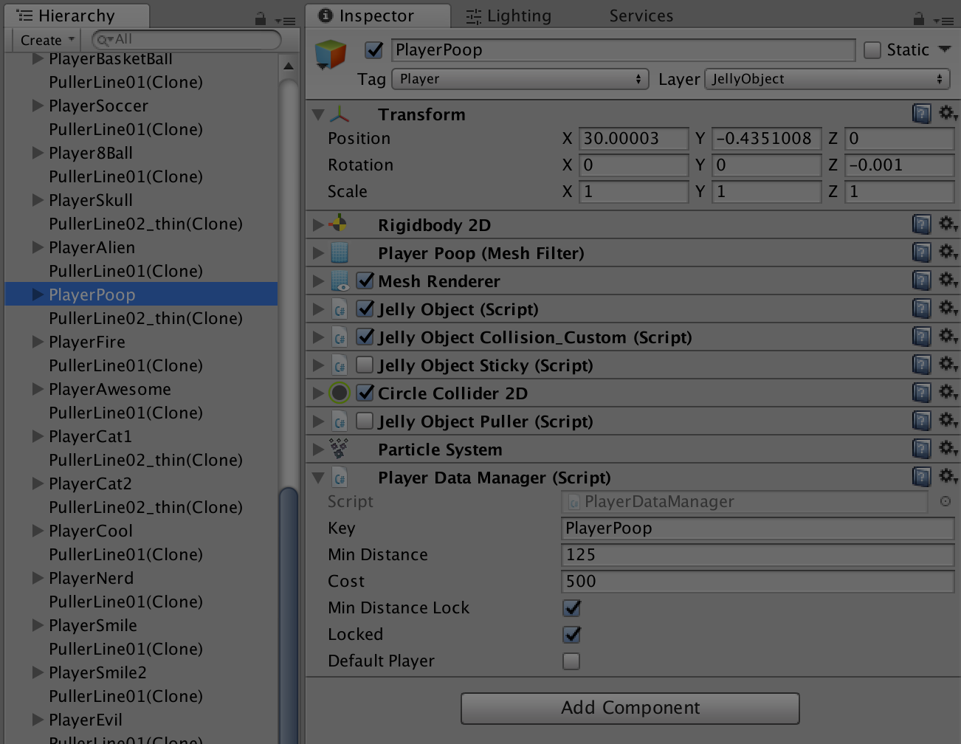This screenshot has height=744, width=961.
Task: Click the GameObject cube icon selector
Action: pos(330,55)
